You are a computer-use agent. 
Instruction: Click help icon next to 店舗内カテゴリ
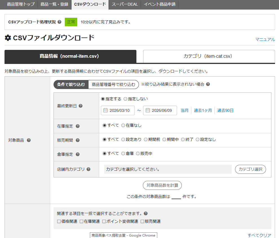pyautogui.click(x=88, y=169)
